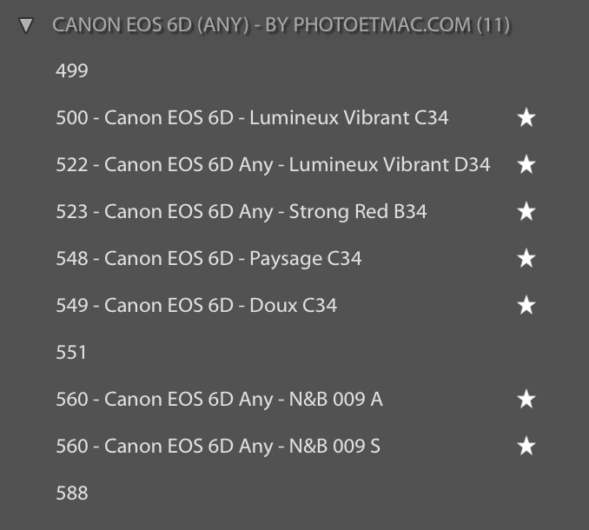Apply the N&B 009 A preset

219,400
